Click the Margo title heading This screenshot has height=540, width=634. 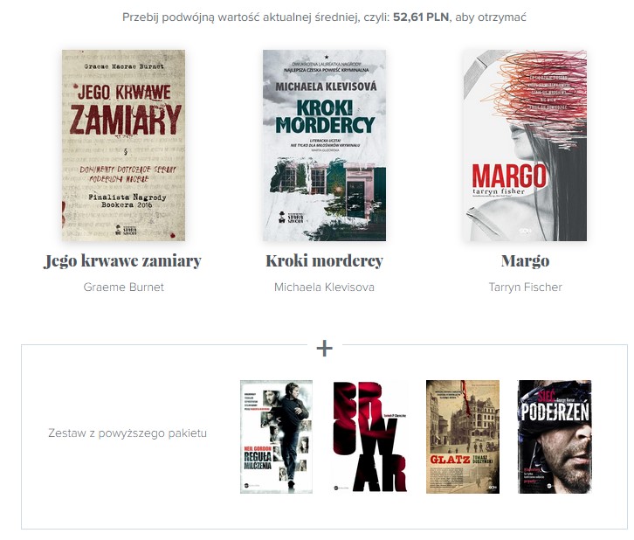click(525, 261)
